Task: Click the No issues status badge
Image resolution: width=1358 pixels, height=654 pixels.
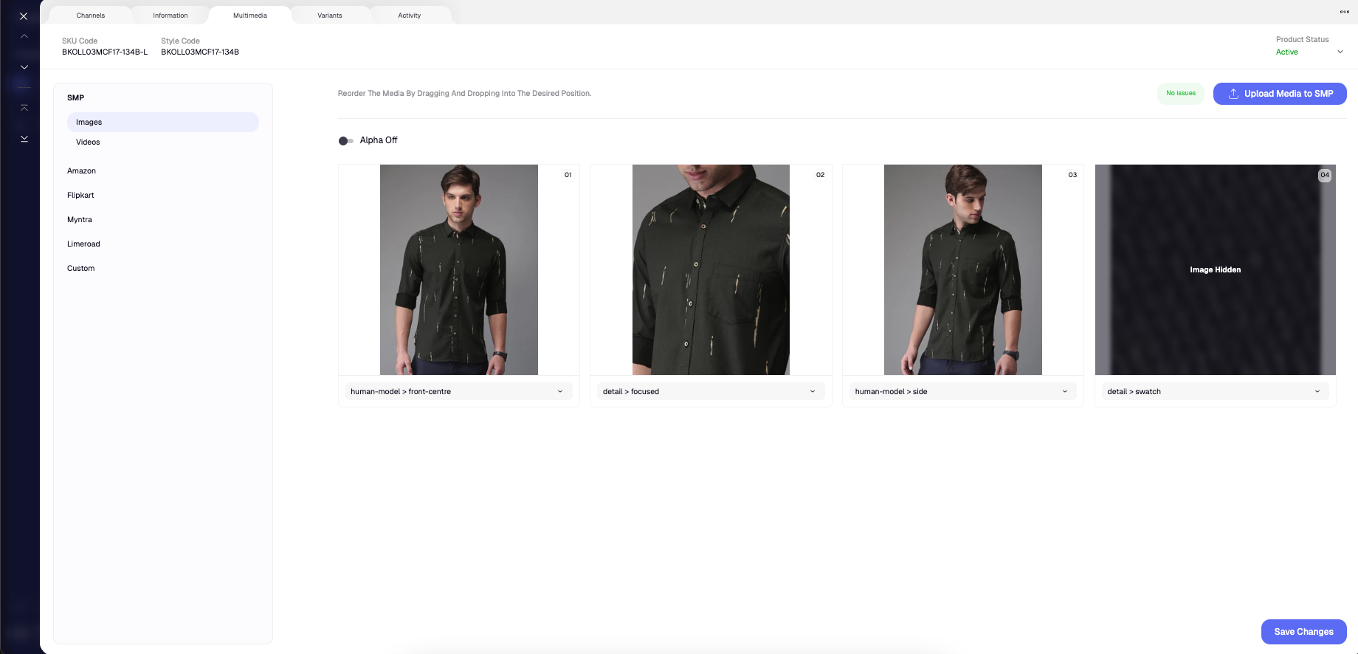Action: (x=1180, y=94)
